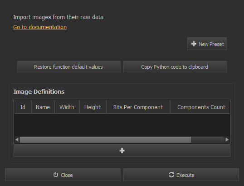Click the Height column header
The height and width of the screenshot is (186, 244).
(x=93, y=107)
